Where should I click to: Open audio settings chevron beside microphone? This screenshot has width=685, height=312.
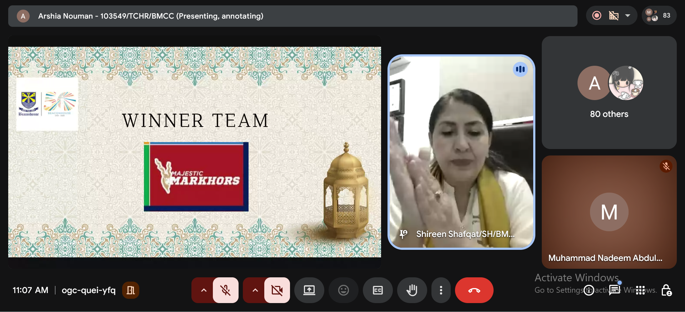pos(204,290)
